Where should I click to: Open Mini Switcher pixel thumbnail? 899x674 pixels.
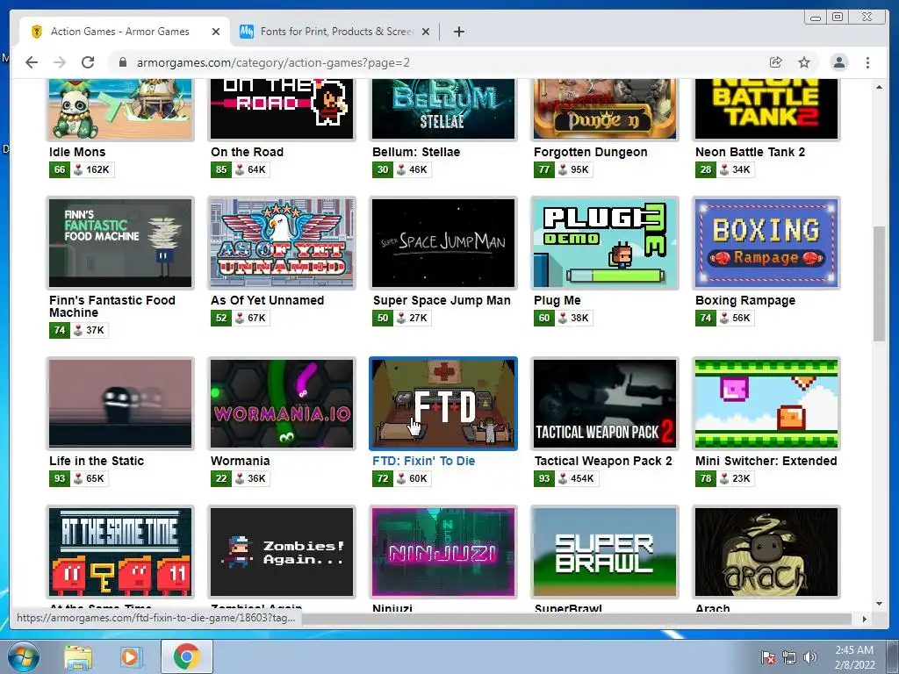click(x=766, y=404)
